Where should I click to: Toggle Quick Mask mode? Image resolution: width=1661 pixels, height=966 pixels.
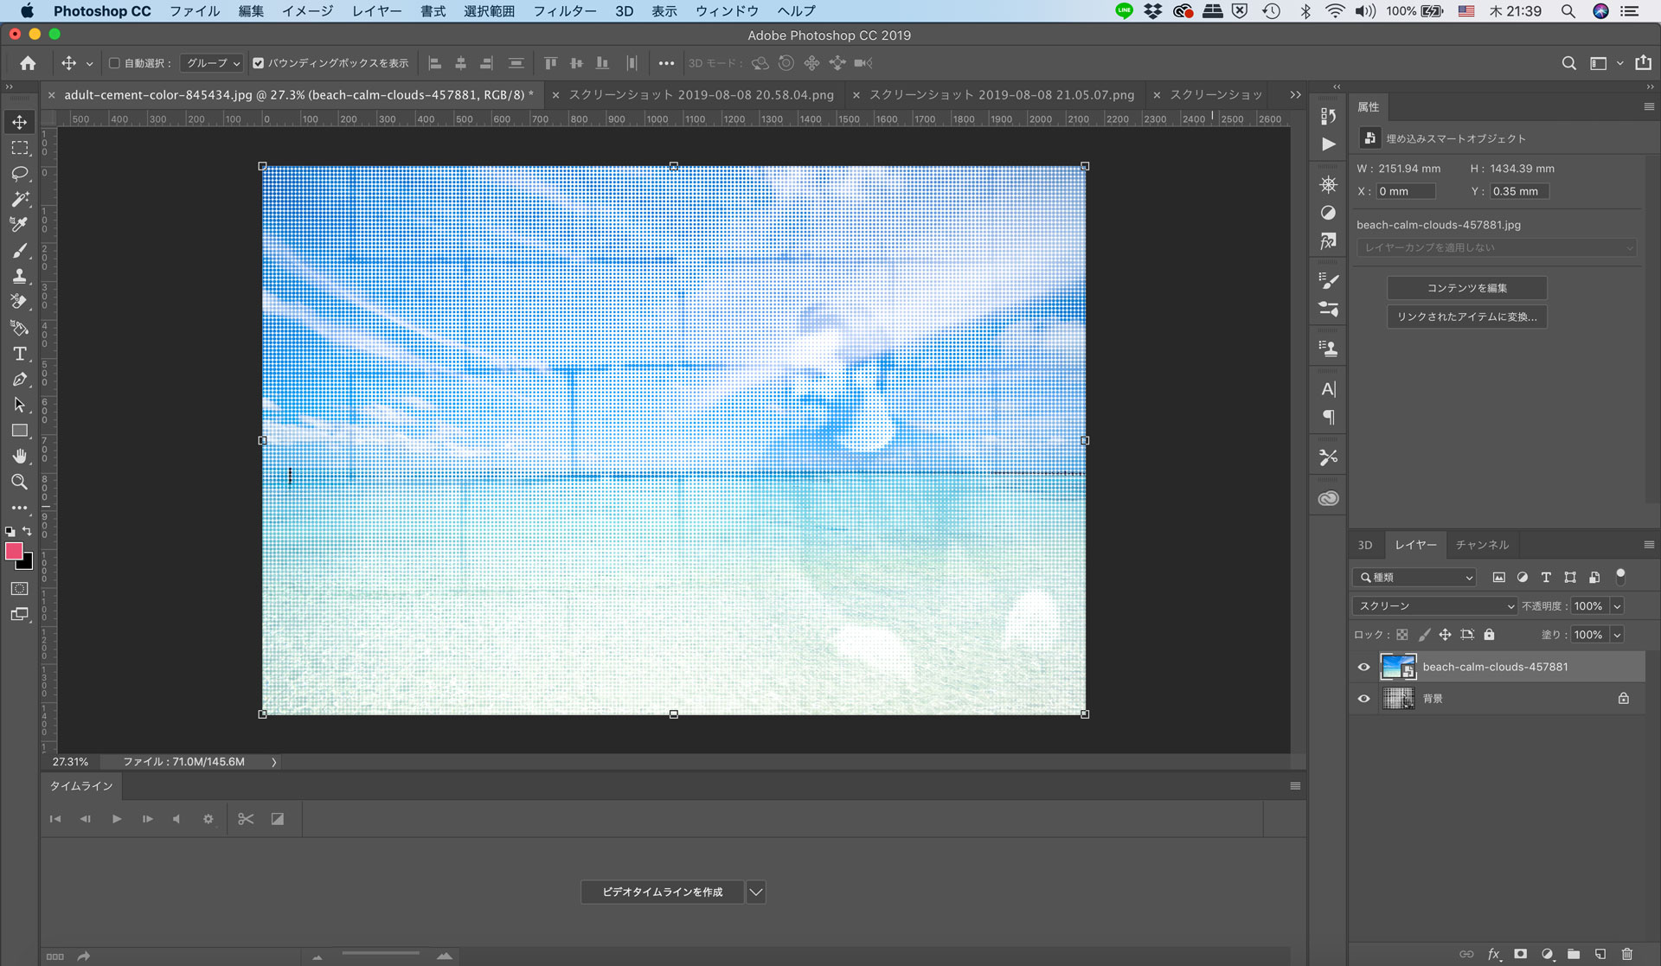19,589
